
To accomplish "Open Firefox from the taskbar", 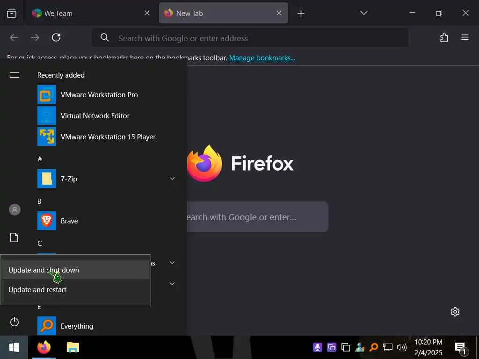I will (x=44, y=347).
